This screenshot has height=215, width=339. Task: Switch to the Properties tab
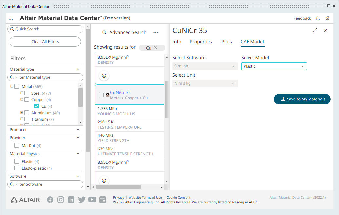201,42
